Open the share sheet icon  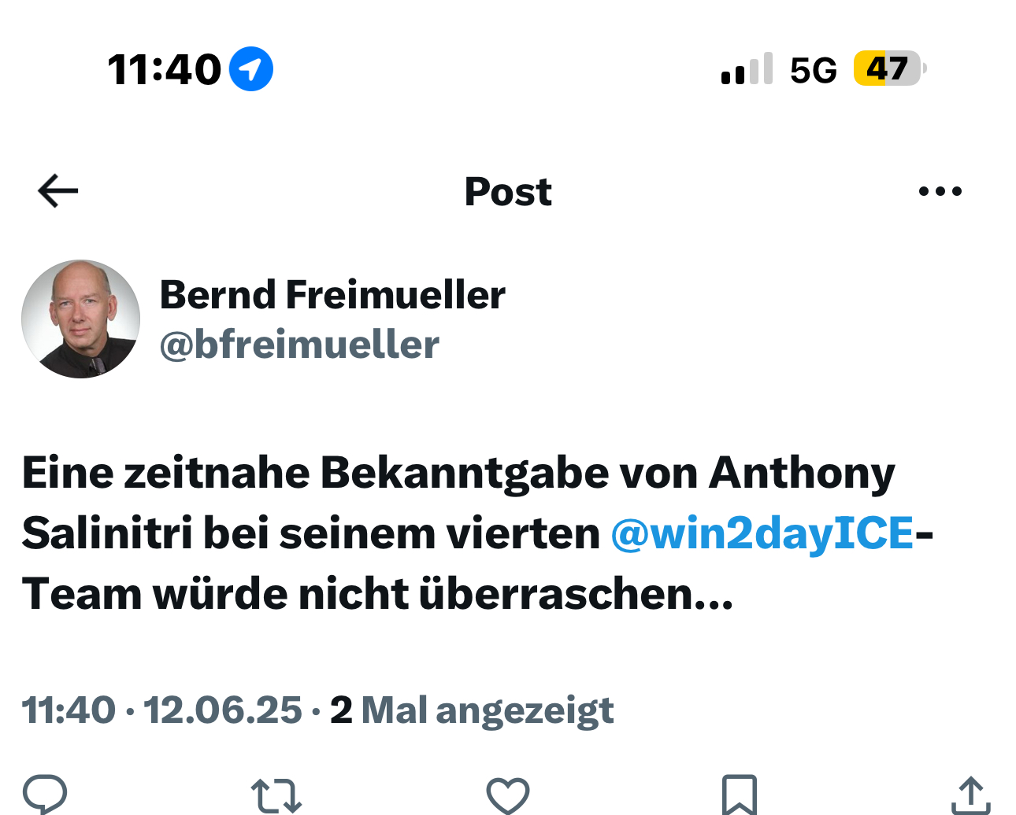tap(970, 795)
